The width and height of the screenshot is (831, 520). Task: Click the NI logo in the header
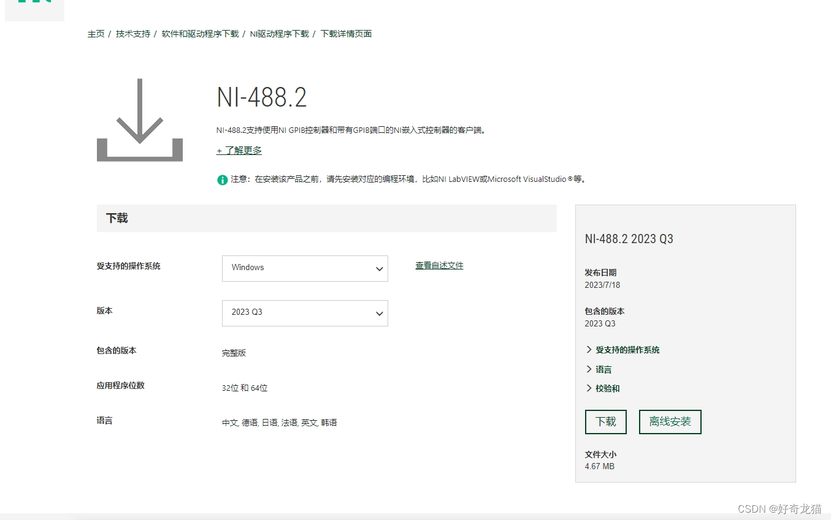[34, 9]
